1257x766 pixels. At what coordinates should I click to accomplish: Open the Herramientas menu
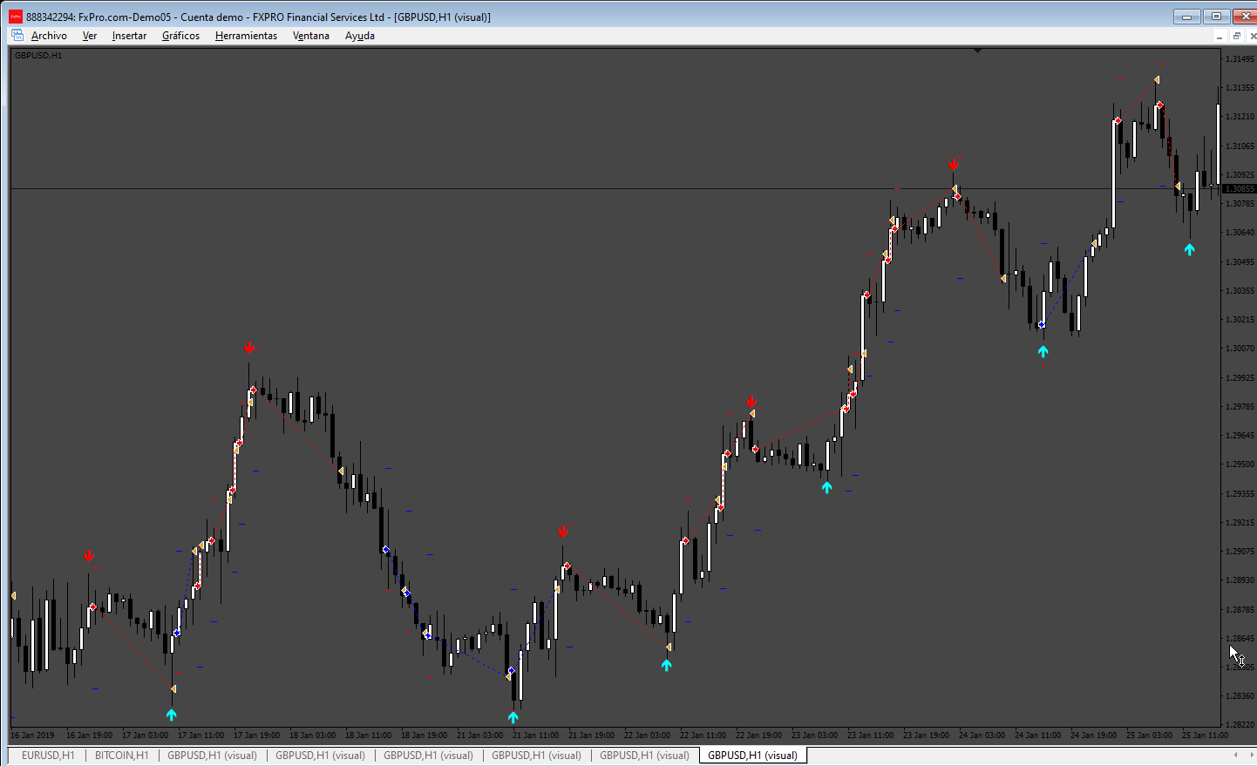pyautogui.click(x=246, y=36)
